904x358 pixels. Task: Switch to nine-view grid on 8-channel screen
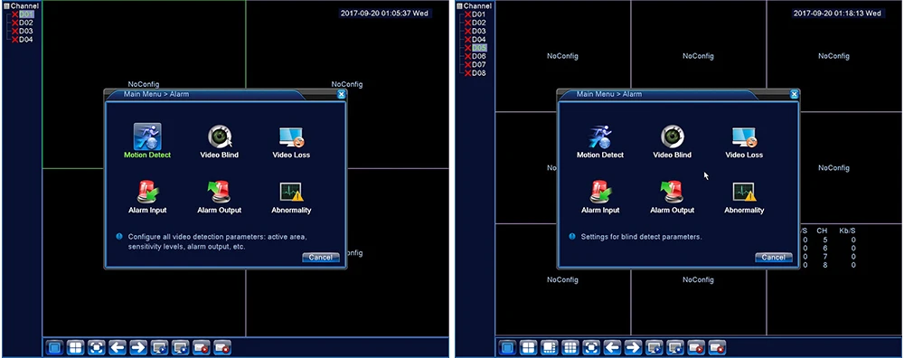click(570, 348)
